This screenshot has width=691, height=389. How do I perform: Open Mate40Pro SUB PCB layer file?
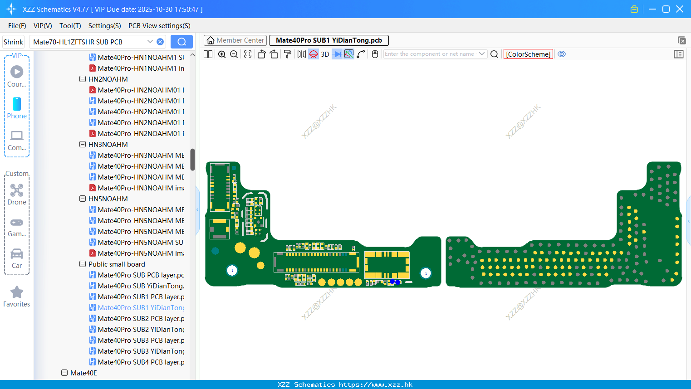click(137, 275)
